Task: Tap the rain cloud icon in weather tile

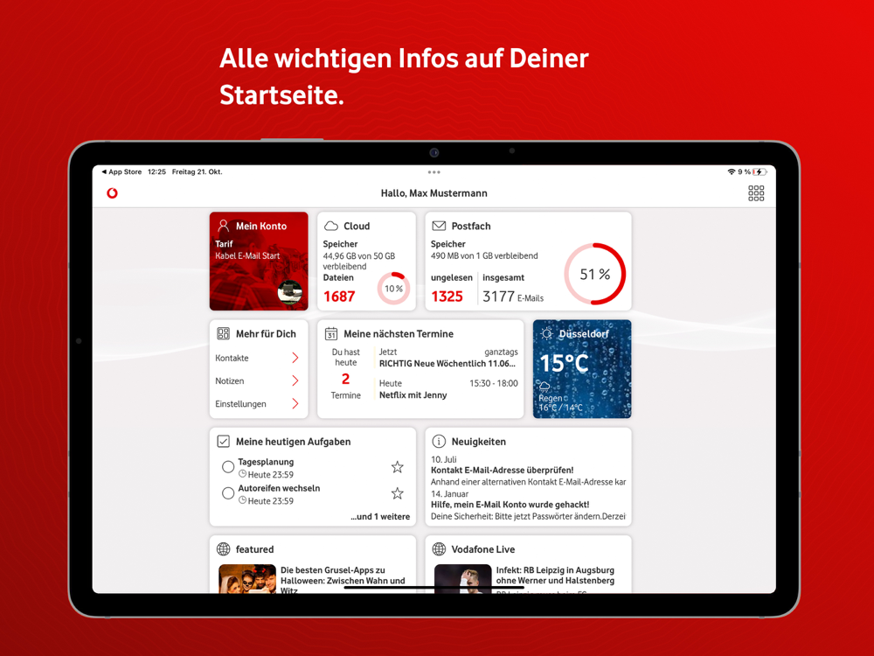Action: coord(545,387)
